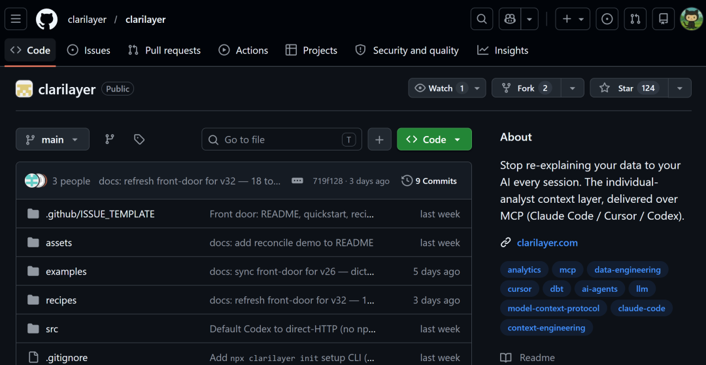Open the claude-code topic tag
The height and width of the screenshot is (365, 706).
click(641, 309)
